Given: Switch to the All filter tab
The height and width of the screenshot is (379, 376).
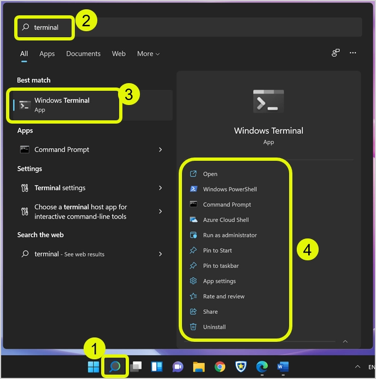Looking at the screenshot, I should pos(24,54).
